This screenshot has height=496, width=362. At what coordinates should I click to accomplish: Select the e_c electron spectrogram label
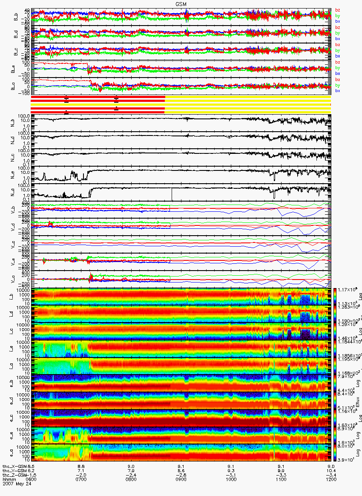tap(11, 418)
